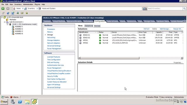This screenshot has height=105, width=187.
Task: Collapse the Lab Environment 1 tree node
Action: click(x=5, y=22)
